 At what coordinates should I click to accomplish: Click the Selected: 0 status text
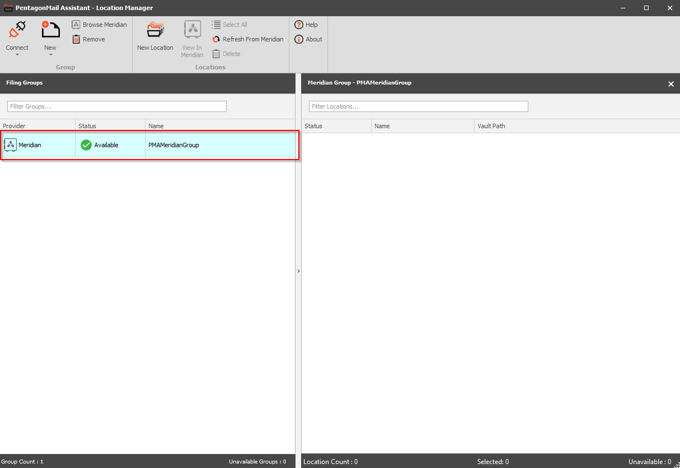(493, 462)
